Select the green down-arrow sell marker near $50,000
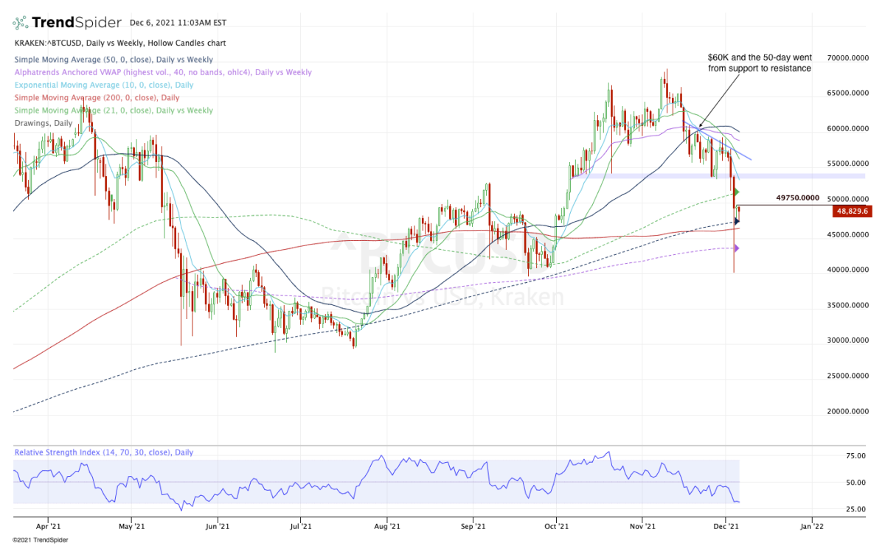 coord(737,192)
